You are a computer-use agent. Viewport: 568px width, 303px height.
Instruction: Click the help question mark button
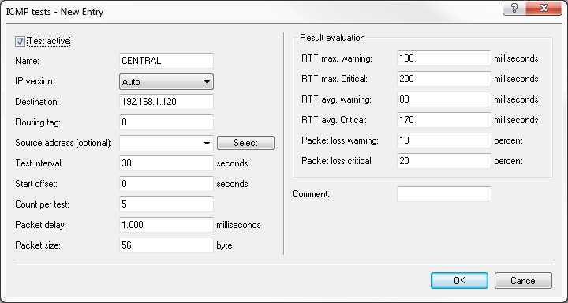tap(514, 9)
